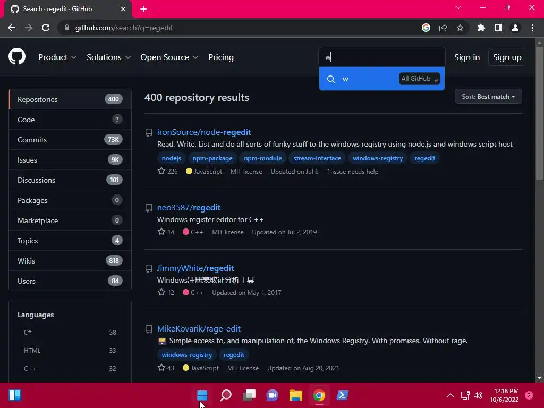This screenshot has width=544, height=408.
Task: Click the Sign up button
Action: click(507, 57)
